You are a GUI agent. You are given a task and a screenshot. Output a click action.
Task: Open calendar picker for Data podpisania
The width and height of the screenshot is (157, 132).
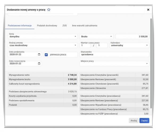point(39,54)
